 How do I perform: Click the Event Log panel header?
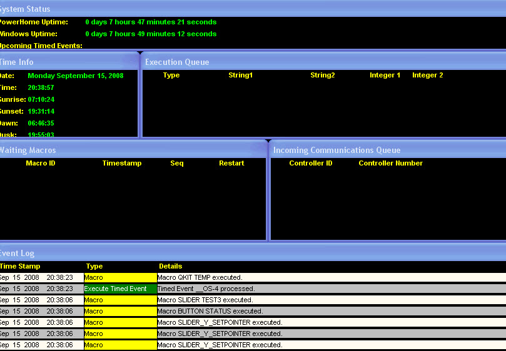pos(18,253)
